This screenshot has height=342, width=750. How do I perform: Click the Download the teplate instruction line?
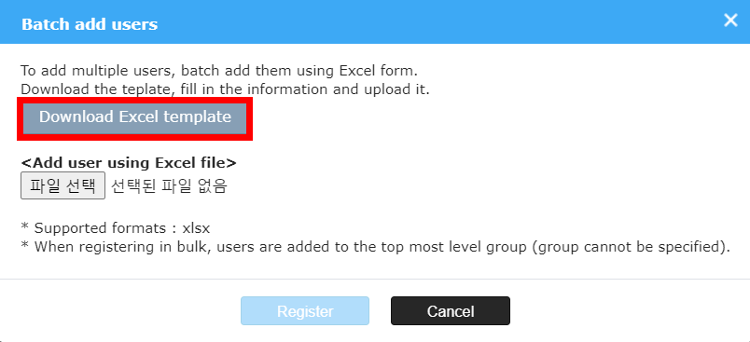click(226, 89)
